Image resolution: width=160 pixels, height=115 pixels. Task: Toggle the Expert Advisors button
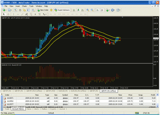pyautogui.click(x=62, y=10)
